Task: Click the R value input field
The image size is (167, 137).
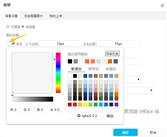Action: pyautogui.click(x=17, y=110)
